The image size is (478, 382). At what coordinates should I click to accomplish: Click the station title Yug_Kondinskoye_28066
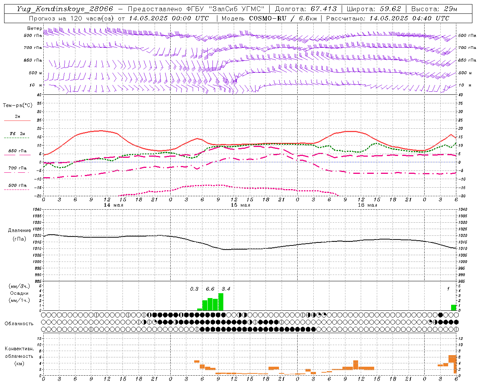coord(65,9)
